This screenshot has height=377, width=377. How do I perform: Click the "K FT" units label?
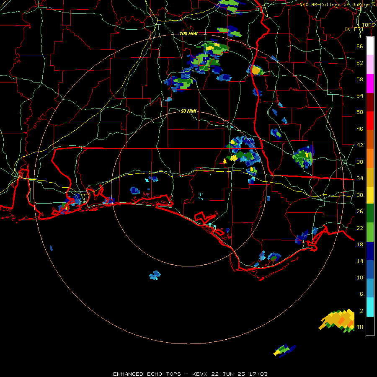(x=354, y=29)
